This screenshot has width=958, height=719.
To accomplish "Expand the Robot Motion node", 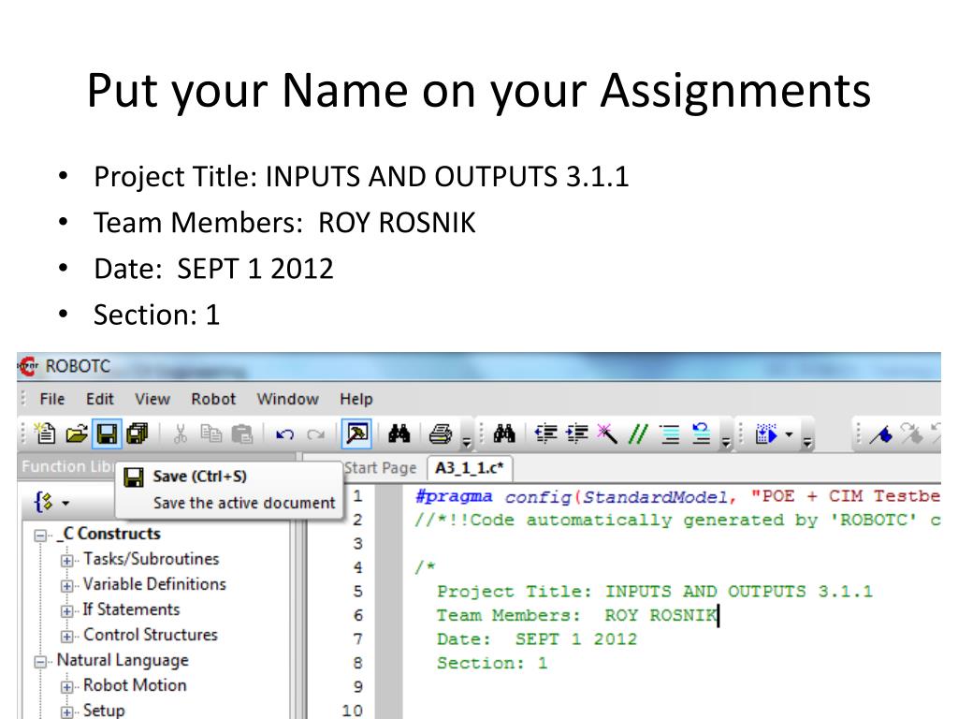I will [x=66, y=686].
